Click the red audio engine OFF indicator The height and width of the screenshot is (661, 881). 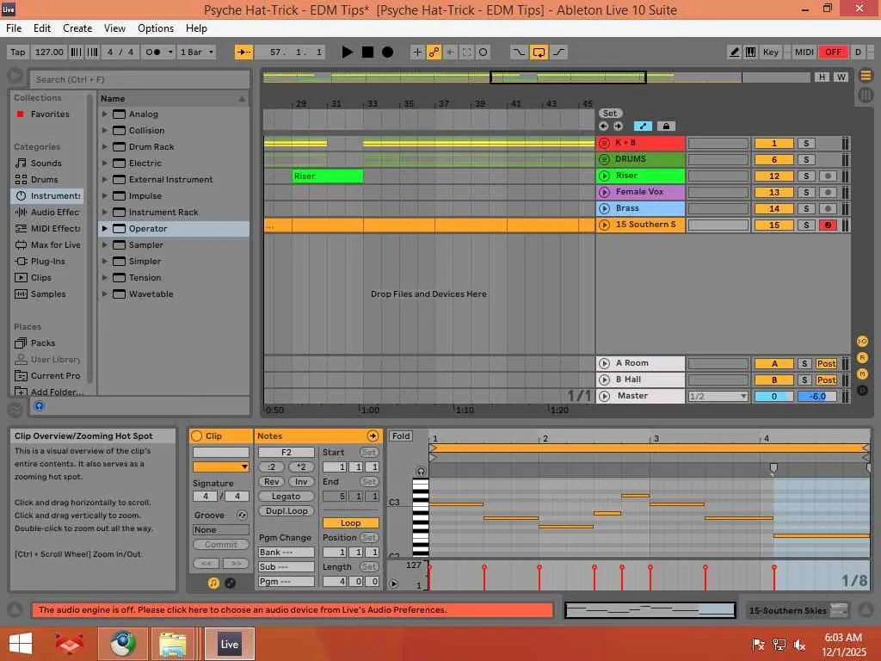coord(833,53)
